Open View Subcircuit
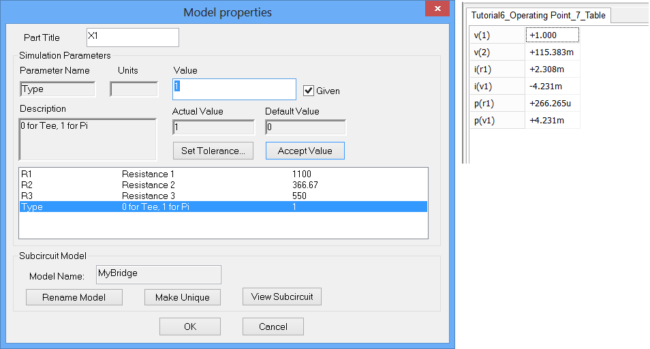This screenshot has height=349, width=650. [x=282, y=297]
